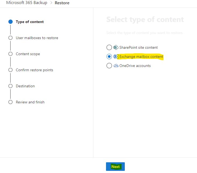The width and height of the screenshot is (197, 173).
Task: Click the User mailboxes step circle
Action: 10,38
